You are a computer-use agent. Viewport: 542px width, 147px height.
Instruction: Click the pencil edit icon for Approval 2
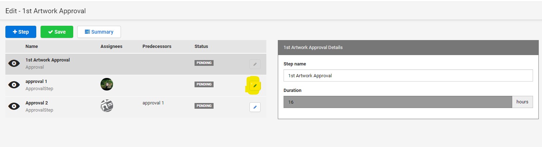[x=255, y=107]
